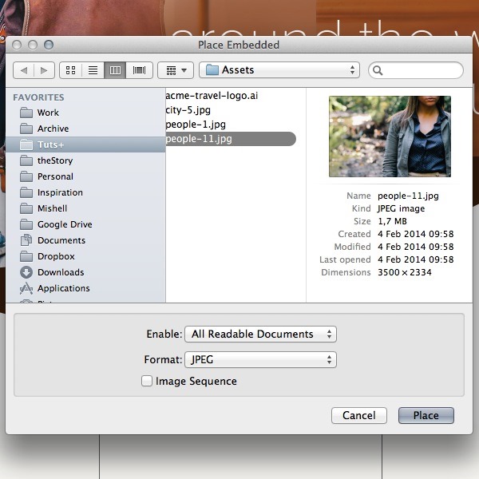The image size is (479, 479).
Task: Open the Enable file type dropdown
Action: coord(260,335)
